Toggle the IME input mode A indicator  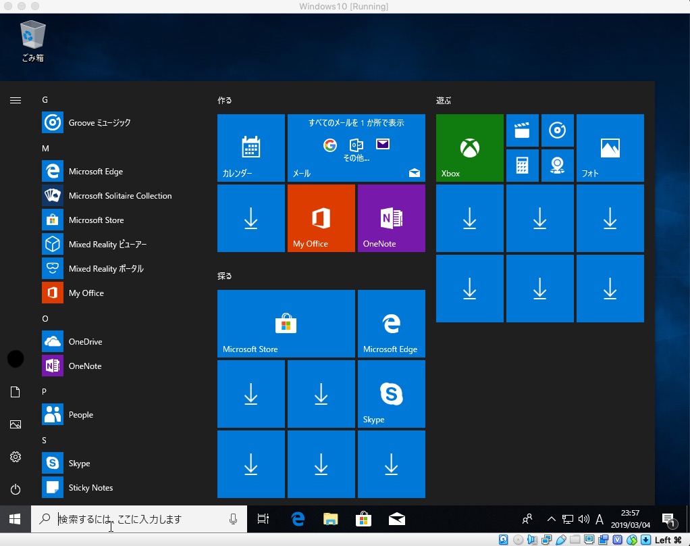pos(600,520)
